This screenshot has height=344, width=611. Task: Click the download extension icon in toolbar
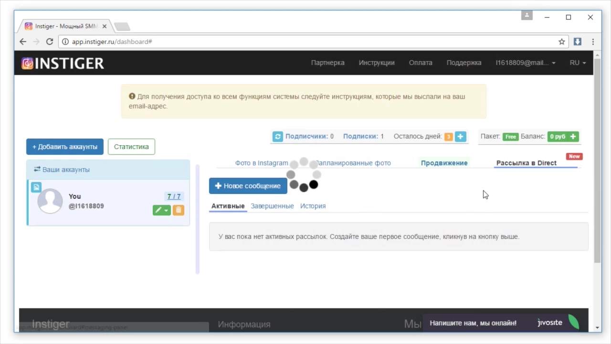coord(577,42)
